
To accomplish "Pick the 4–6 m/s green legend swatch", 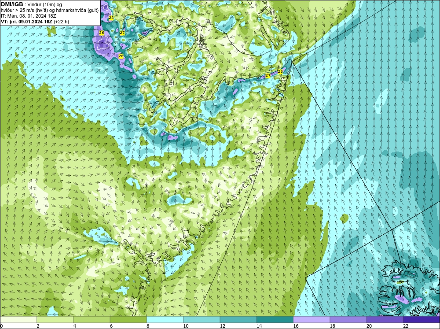I will (x=92, y=320).
